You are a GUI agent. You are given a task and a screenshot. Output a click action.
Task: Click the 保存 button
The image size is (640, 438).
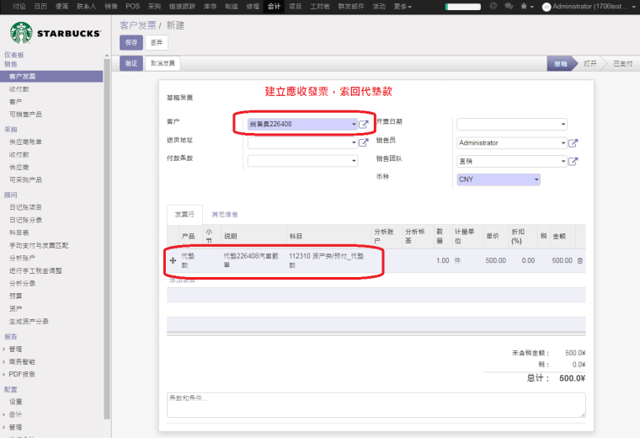click(131, 42)
